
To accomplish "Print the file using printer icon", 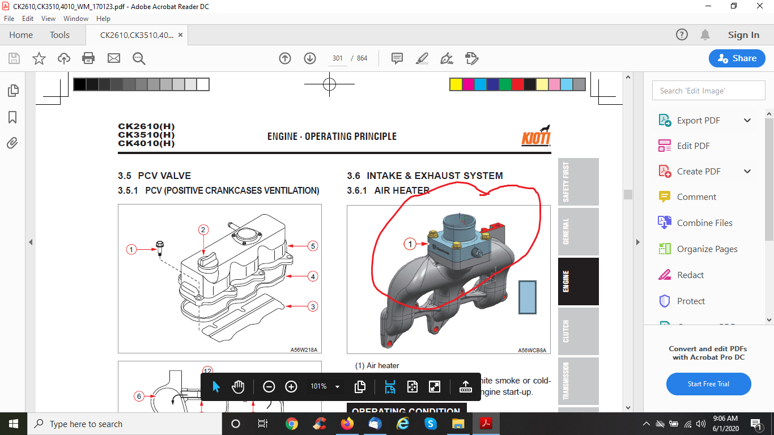I will (88, 58).
